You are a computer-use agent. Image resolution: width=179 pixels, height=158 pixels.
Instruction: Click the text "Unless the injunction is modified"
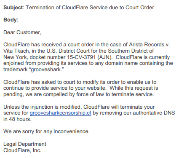click(x=43, y=107)
